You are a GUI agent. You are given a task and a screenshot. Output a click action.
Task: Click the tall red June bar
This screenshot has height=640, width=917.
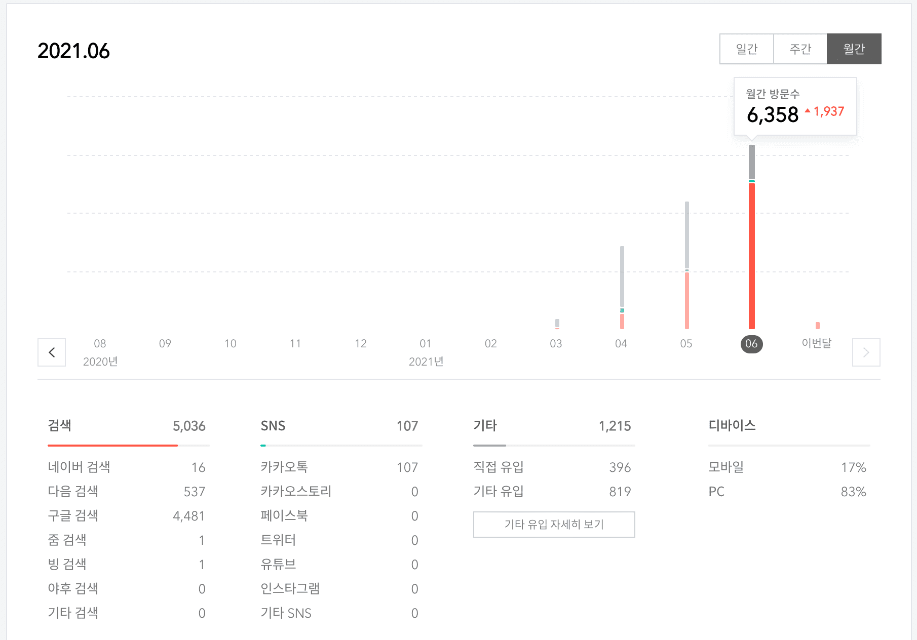pos(752,237)
